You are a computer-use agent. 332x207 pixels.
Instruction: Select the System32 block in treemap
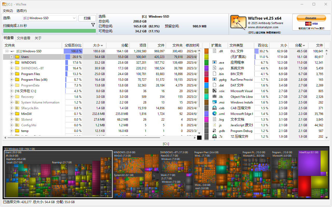pos(129,185)
